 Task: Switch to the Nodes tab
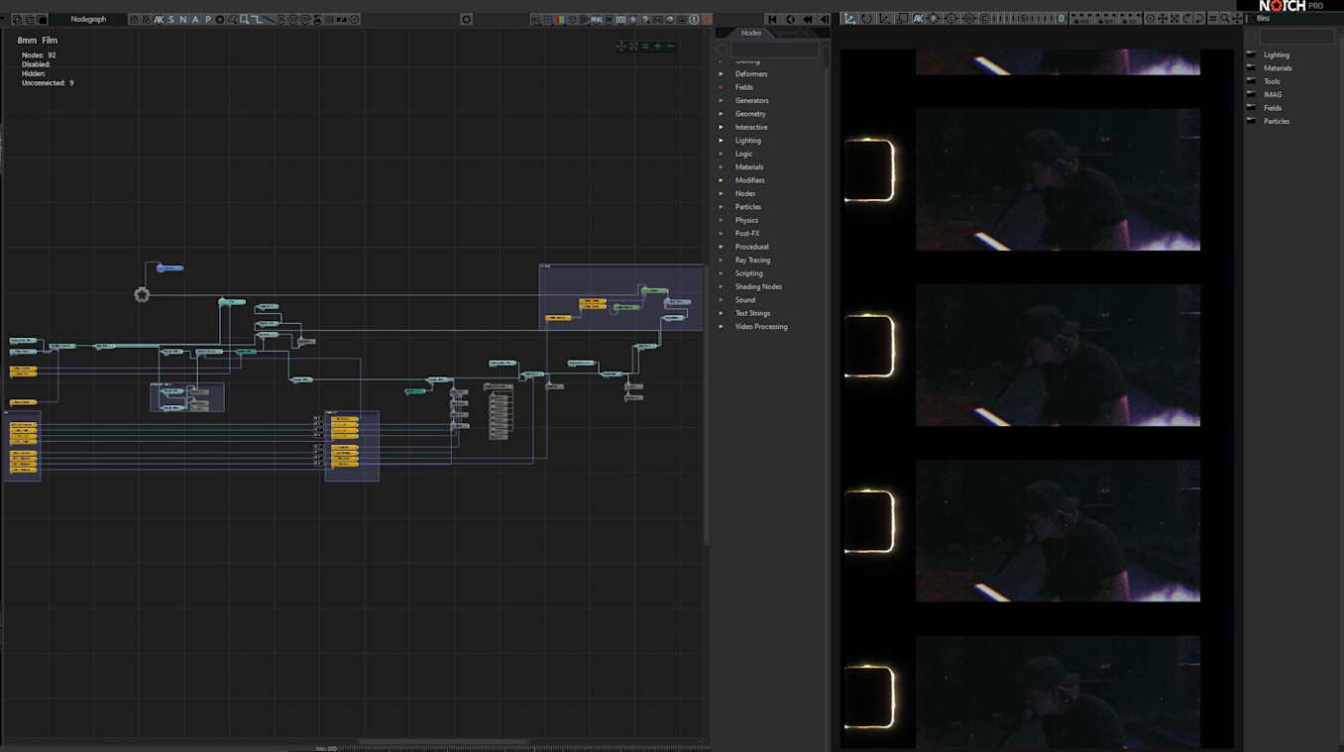pos(751,33)
